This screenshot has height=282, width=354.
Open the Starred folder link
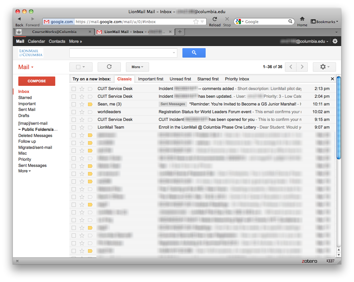pos(25,97)
